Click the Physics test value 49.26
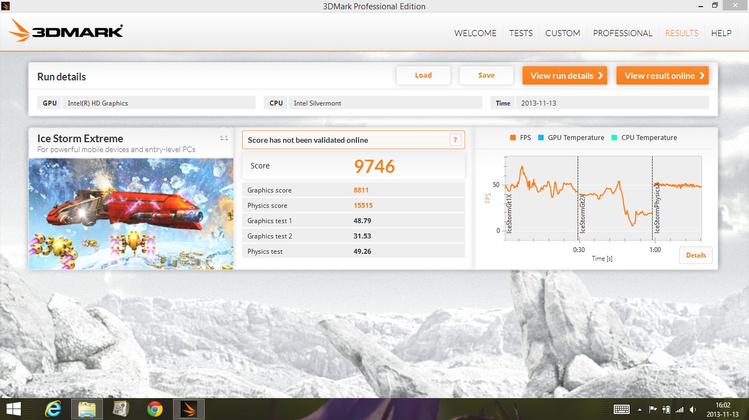 pyautogui.click(x=362, y=252)
